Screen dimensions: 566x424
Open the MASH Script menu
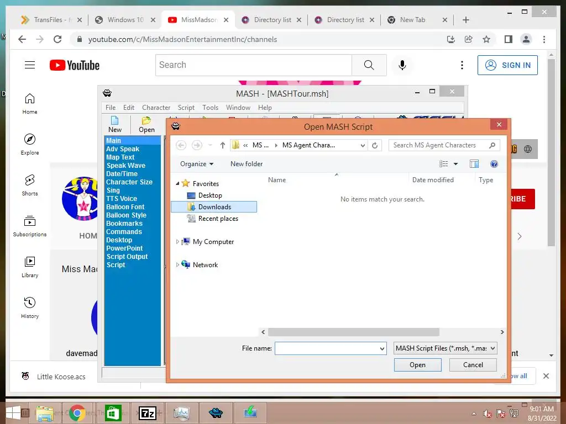(186, 108)
